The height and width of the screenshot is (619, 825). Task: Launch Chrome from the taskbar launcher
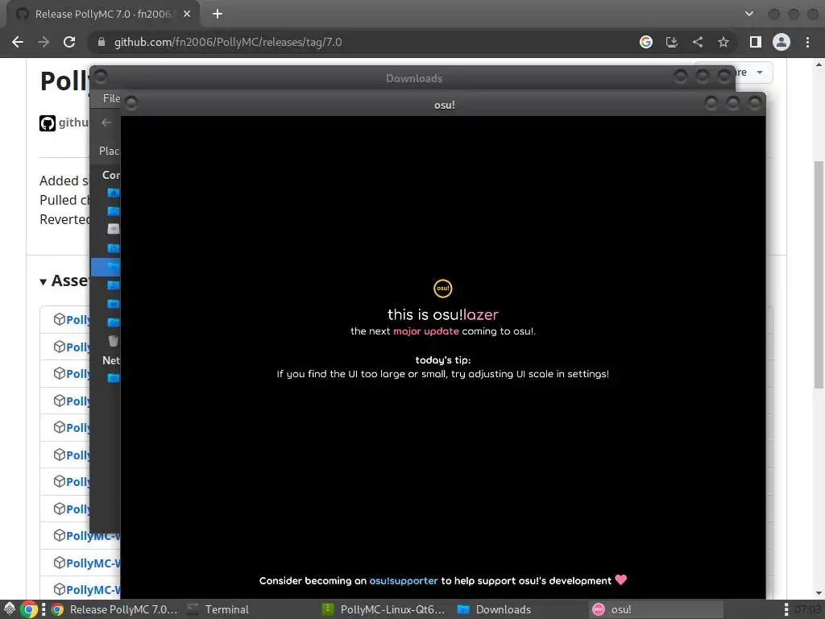[x=30, y=609]
